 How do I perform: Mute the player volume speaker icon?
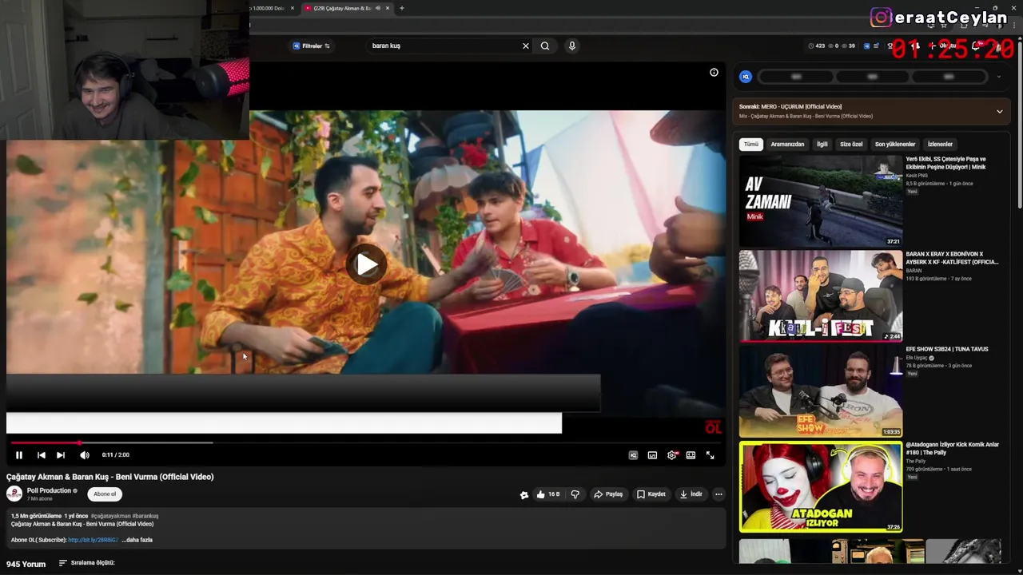[x=85, y=455]
